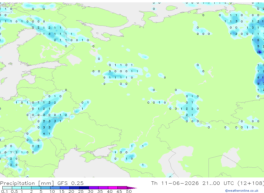Pick the 15–20 mm legend color swatch
Viewport: 264px width, 193px height.
(x=65, y=188)
